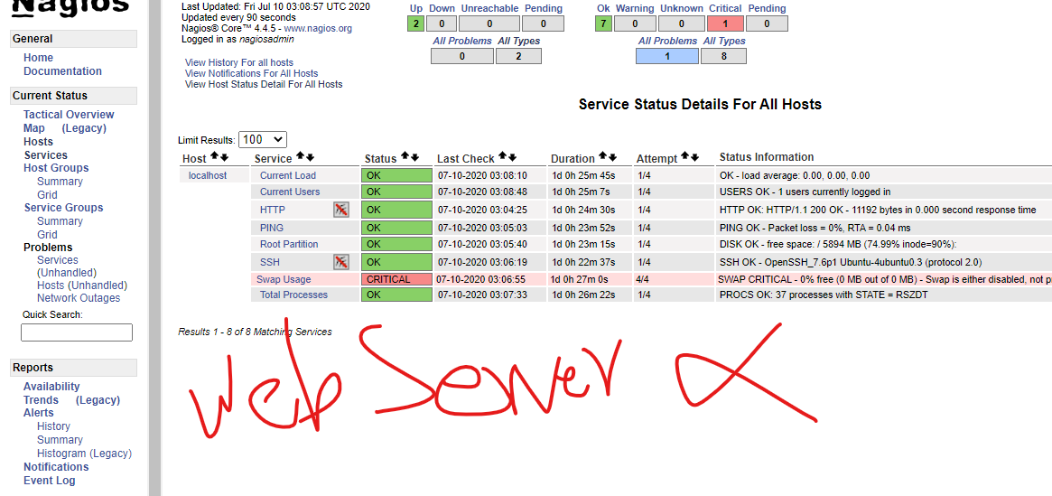Sort Attempt column descending with down arrow
This screenshot has height=496, width=1052.
695,157
